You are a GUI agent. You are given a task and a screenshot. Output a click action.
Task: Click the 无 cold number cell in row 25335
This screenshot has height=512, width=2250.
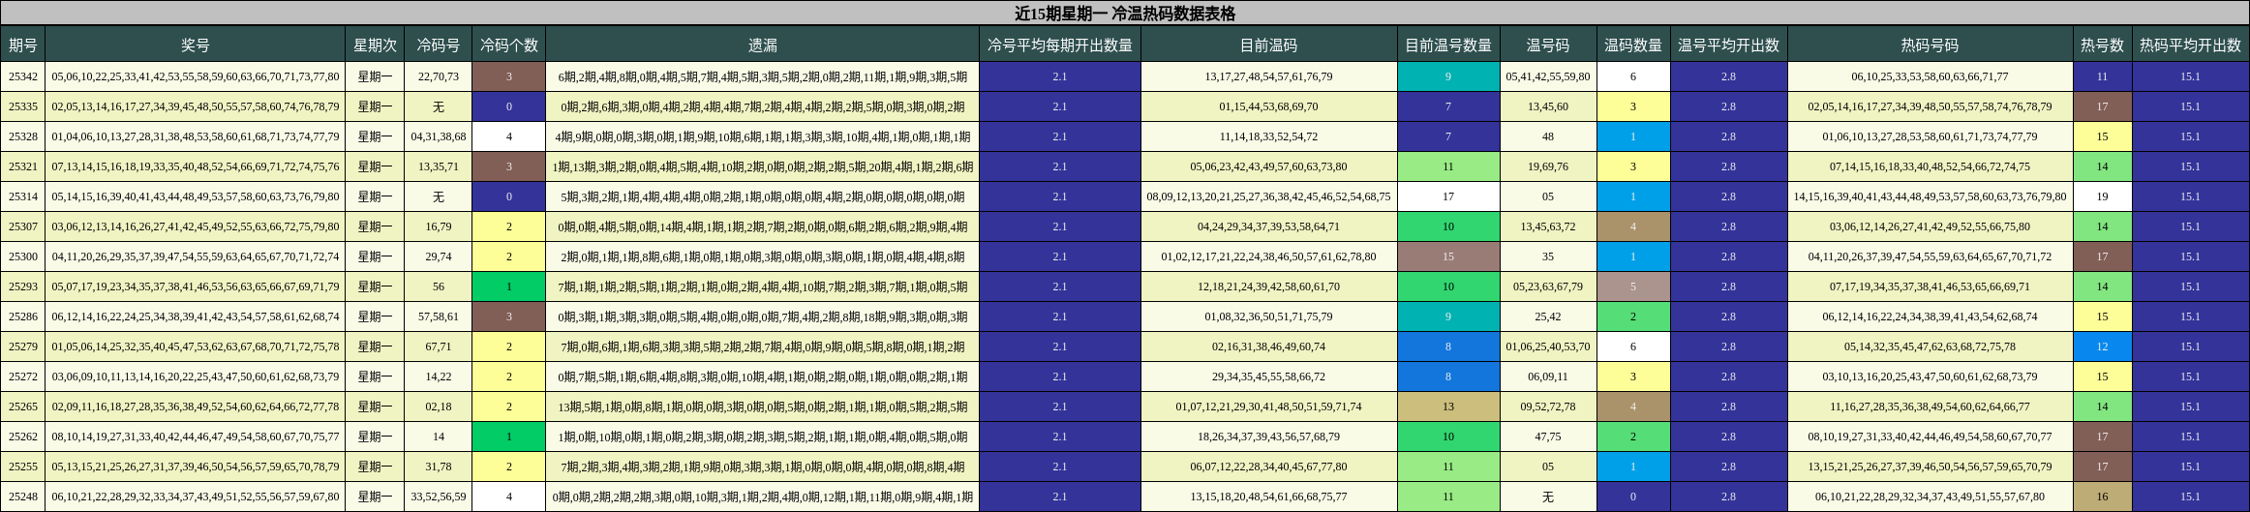coord(439,106)
